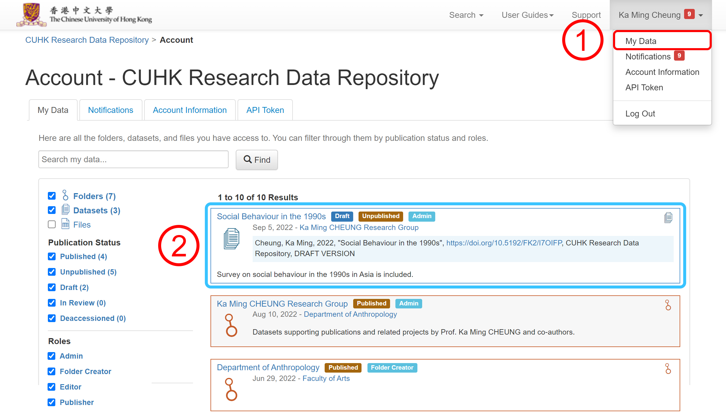Select API Token from the dropdown menu
The height and width of the screenshot is (413, 726).
point(662,87)
